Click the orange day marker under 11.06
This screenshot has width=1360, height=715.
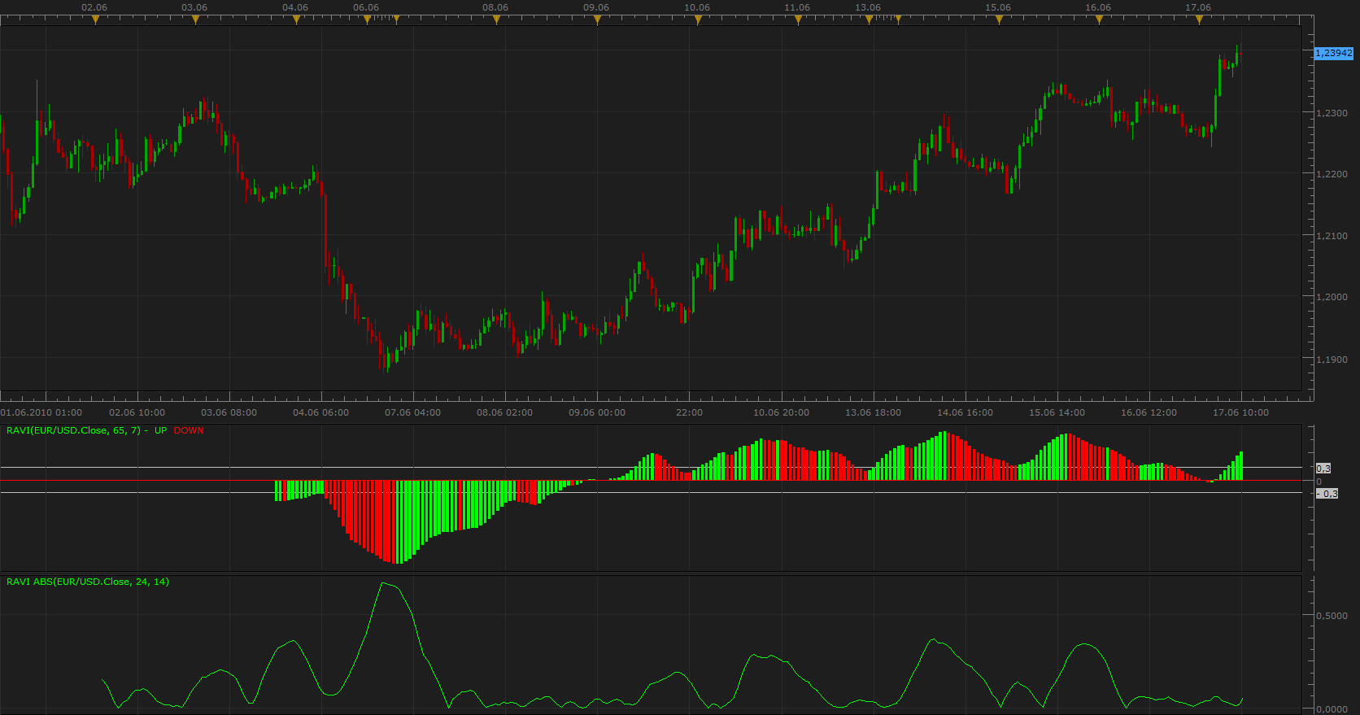tap(798, 20)
